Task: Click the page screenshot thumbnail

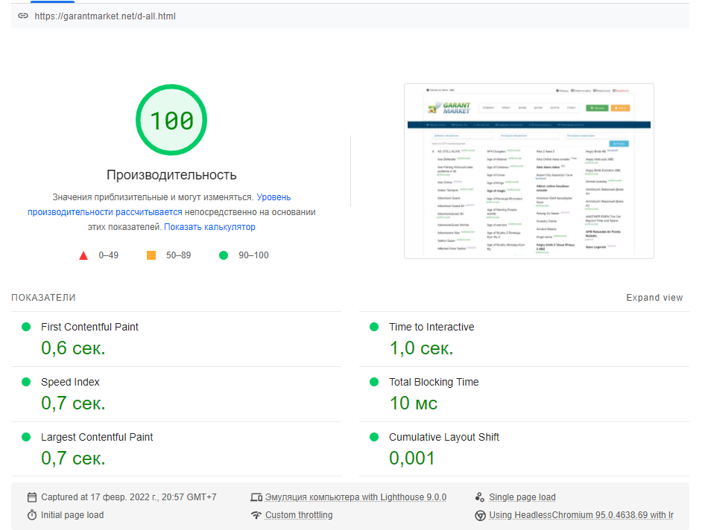Action: (528, 171)
